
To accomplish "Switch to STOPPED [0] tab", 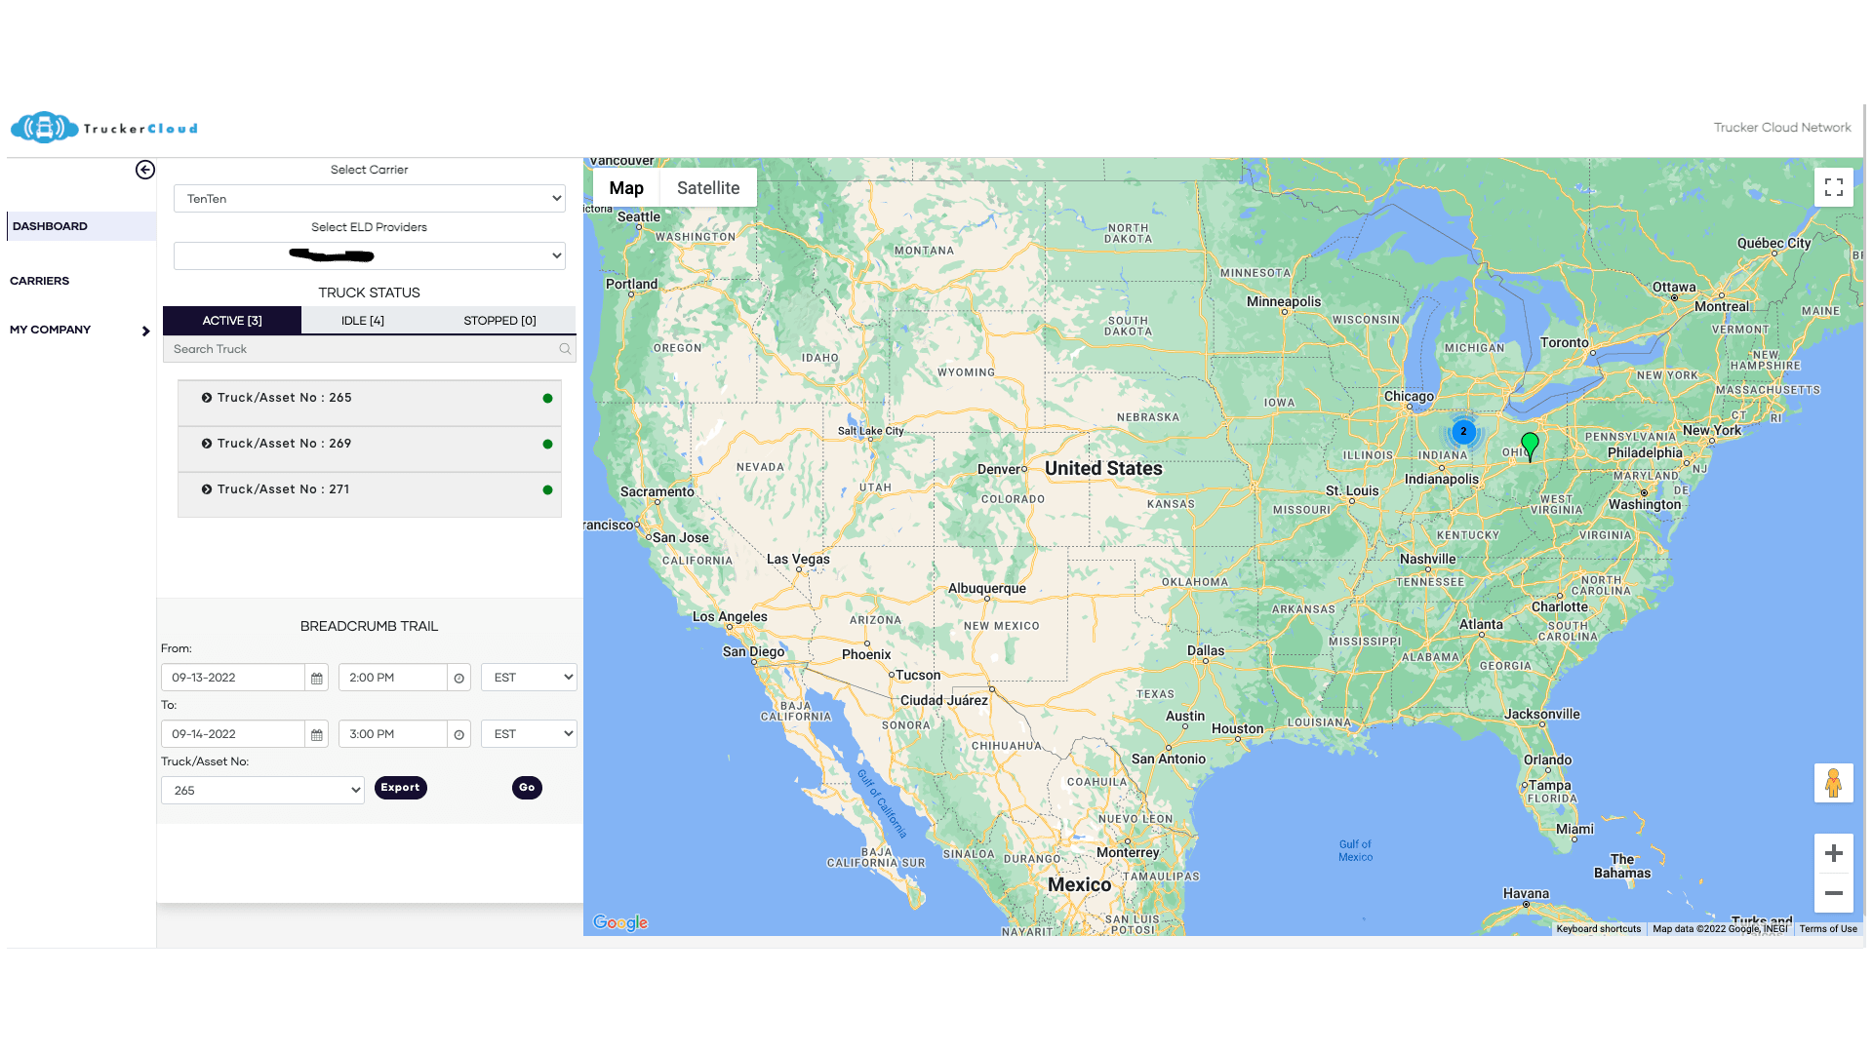I will (x=499, y=321).
